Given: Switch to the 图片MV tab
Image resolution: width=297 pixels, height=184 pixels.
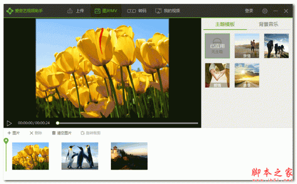Looking at the screenshot, I should [x=106, y=11].
